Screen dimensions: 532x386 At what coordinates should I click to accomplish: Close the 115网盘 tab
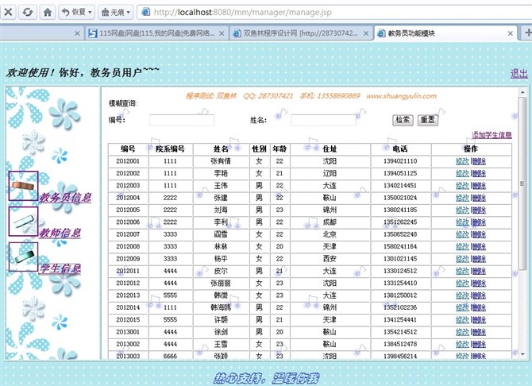[x=222, y=33]
